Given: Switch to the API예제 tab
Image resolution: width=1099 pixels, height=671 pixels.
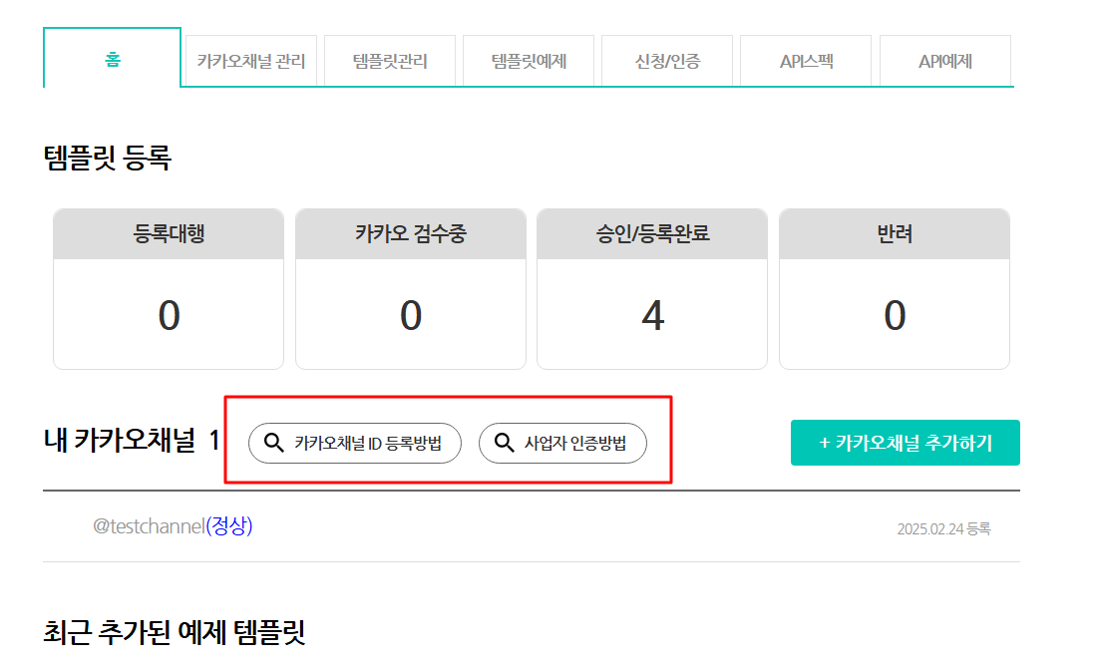Looking at the screenshot, I should tap(944, 62).
